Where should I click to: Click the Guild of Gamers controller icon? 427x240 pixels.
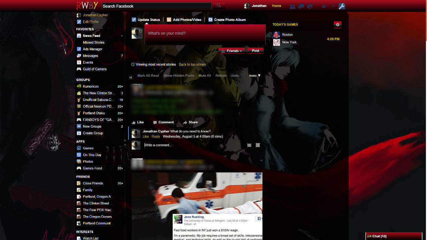(x=79, y=69)
